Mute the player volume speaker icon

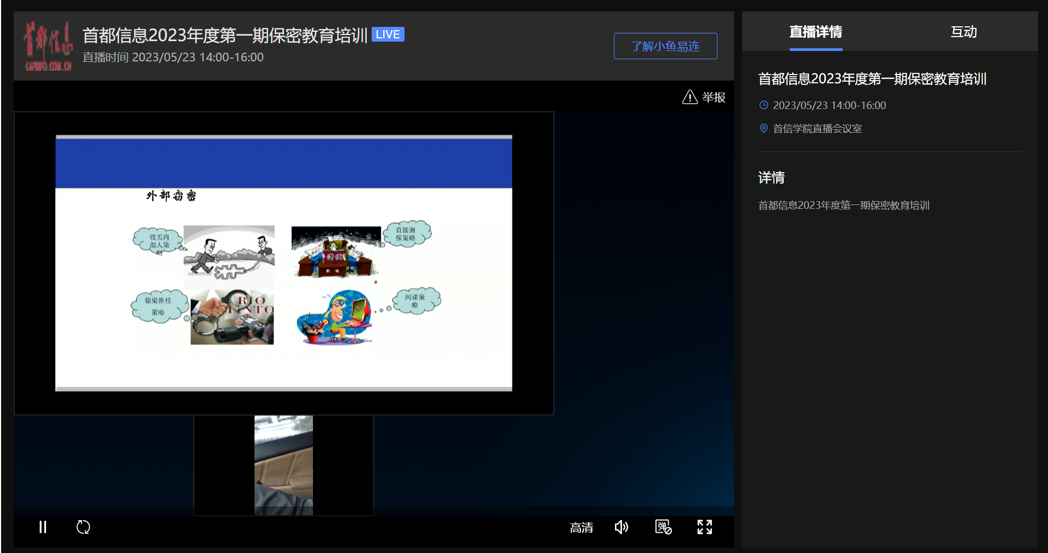coord(621,527)
